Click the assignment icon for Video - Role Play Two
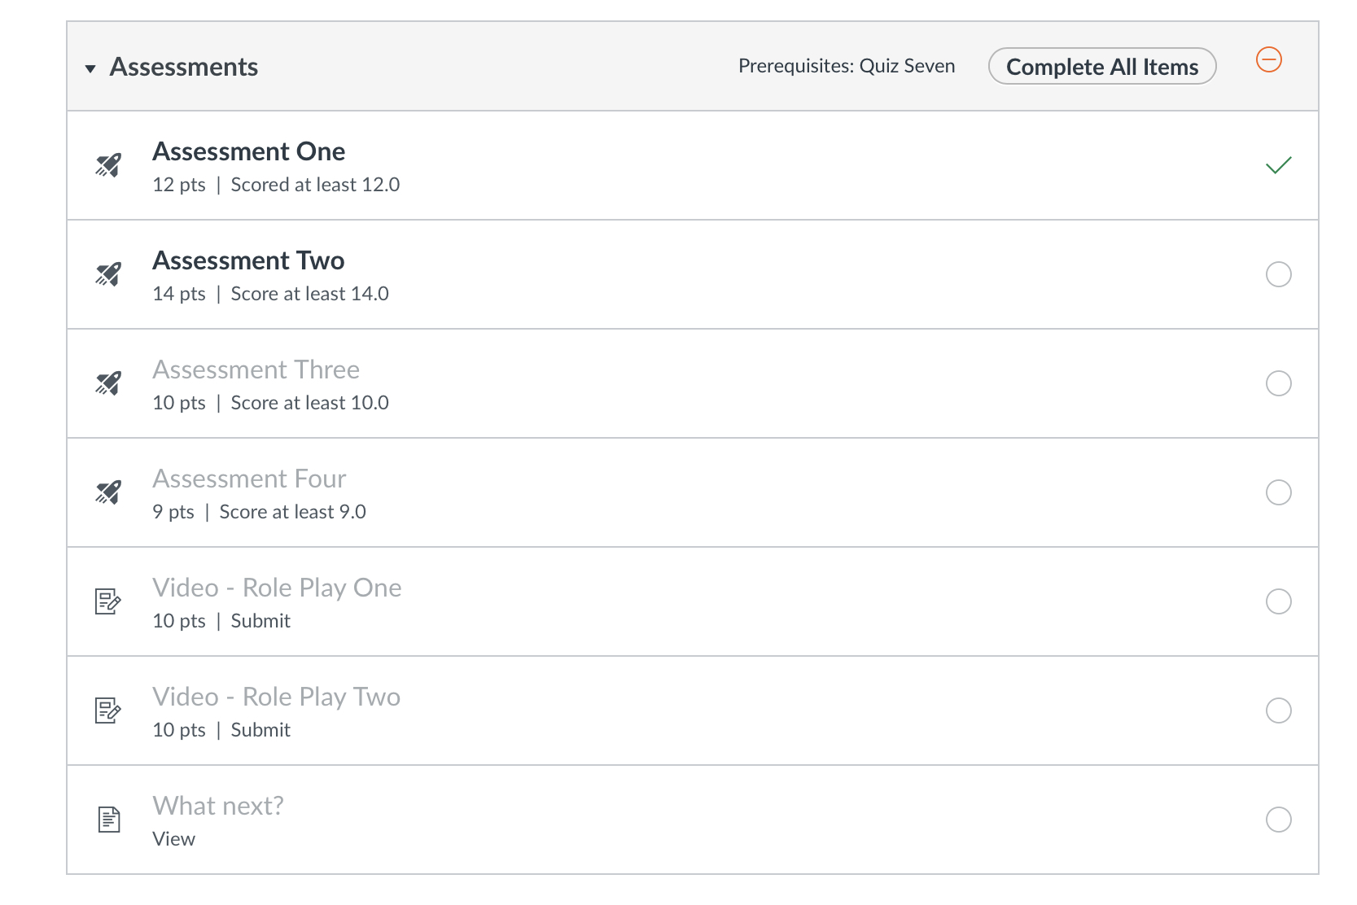 pos(108,710)
